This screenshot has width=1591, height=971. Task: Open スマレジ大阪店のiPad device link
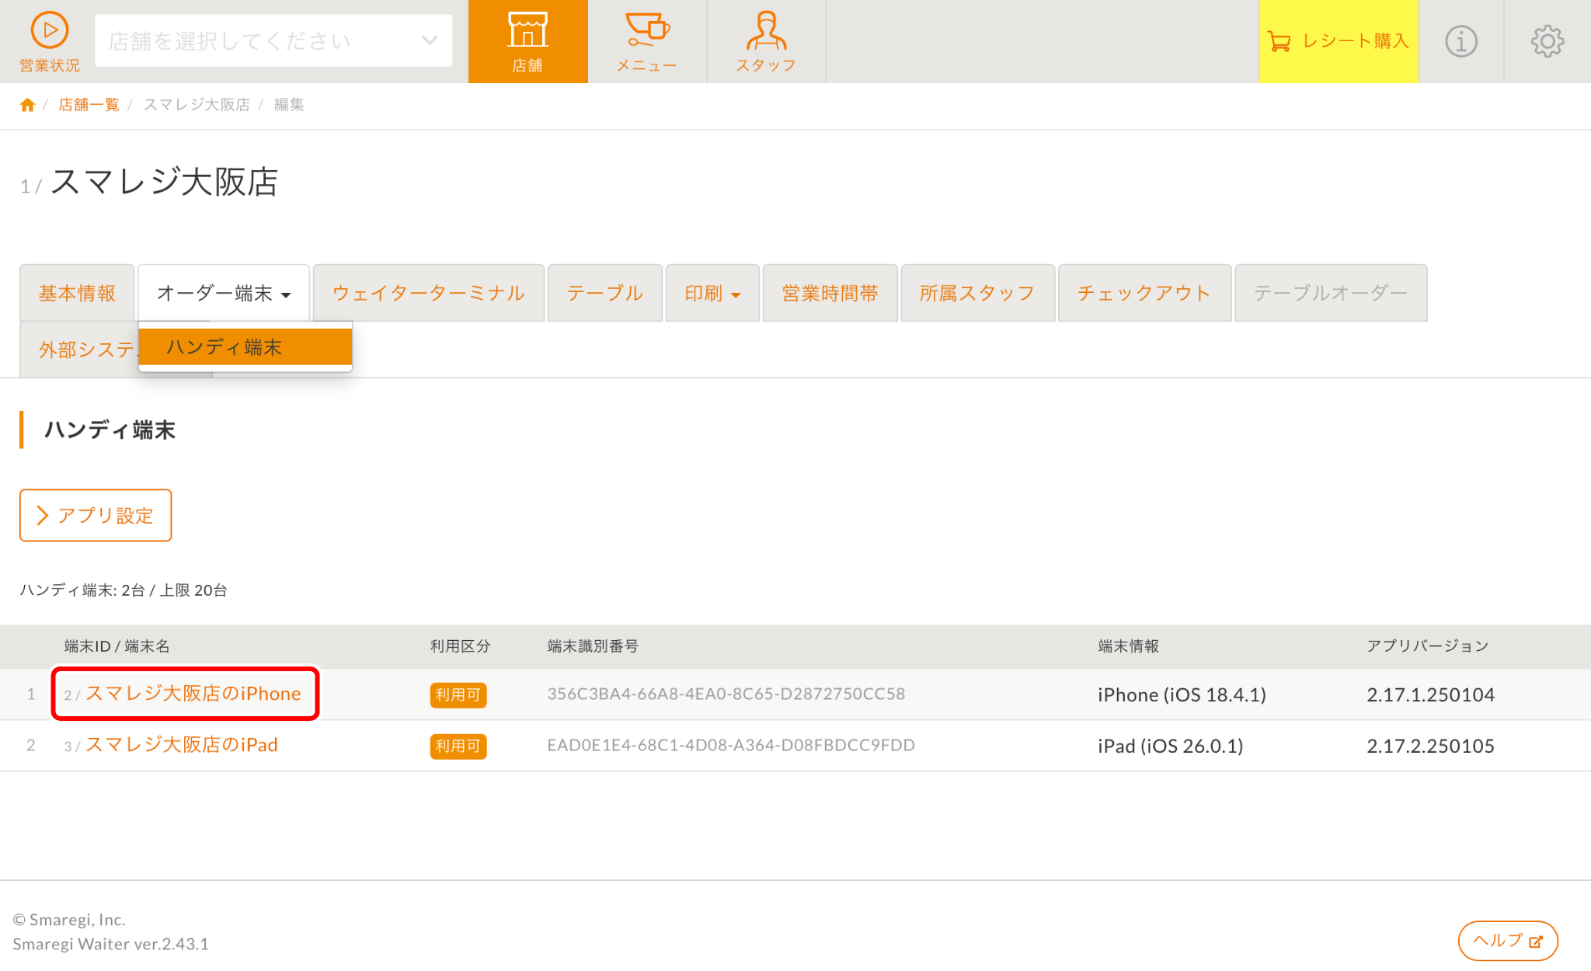point(181,745)
